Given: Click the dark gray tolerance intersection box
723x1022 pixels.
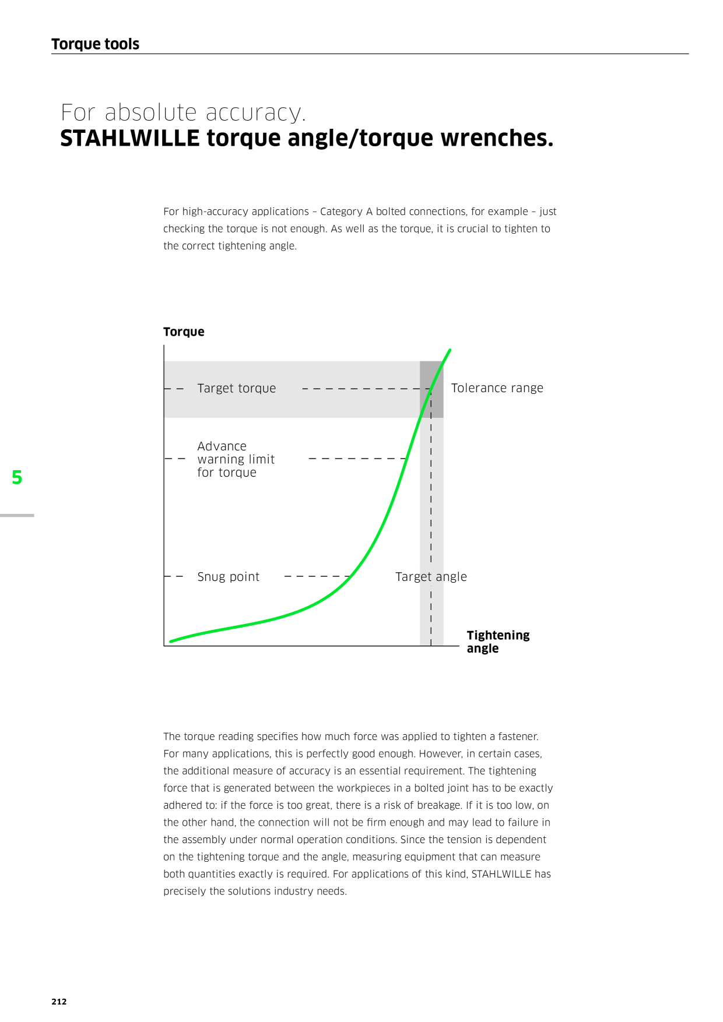Looking at the screenshot, I should pos(431,389).
